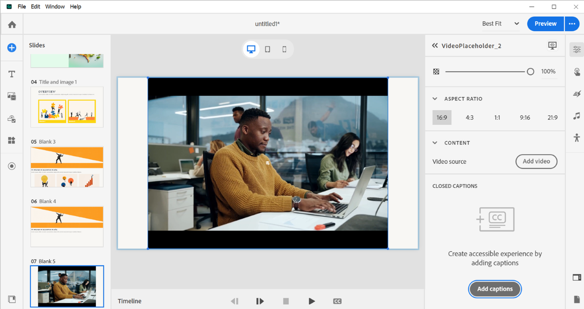Click the opacity slider handle
Image resolution: width=584 pixels, height=309 pixels.
[530, 72]
